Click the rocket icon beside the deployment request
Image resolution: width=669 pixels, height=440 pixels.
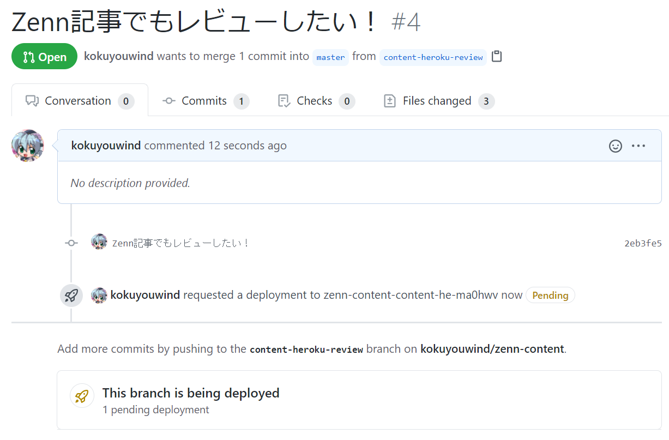[71, 296]
